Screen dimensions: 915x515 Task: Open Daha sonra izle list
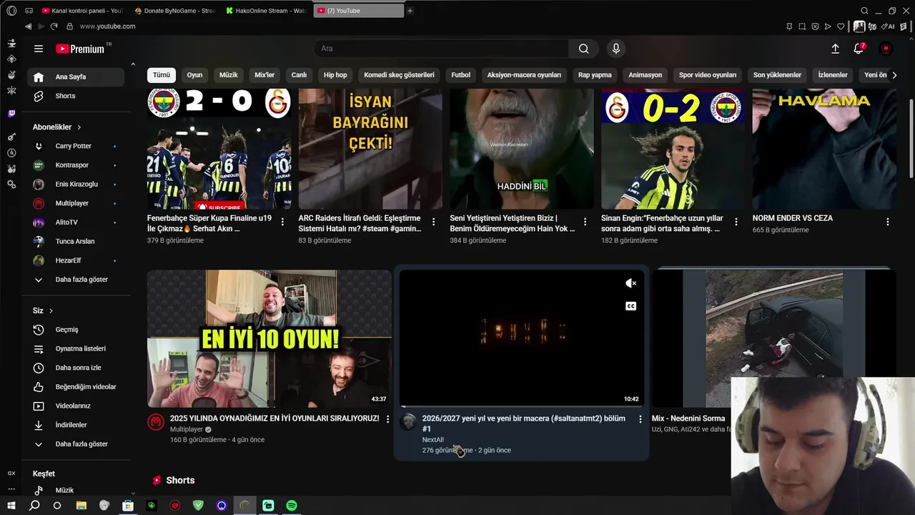pyautogui.click(x=77, y=368)
